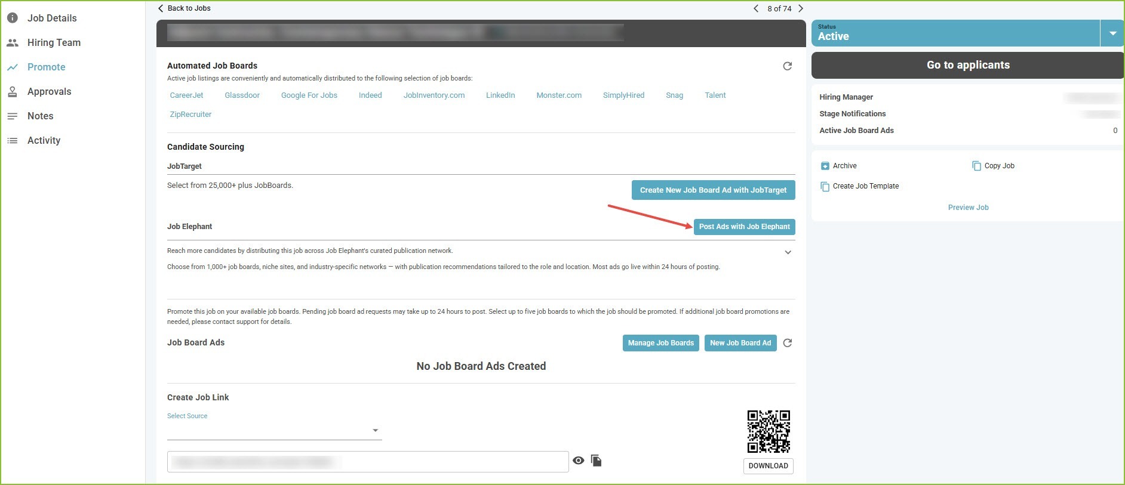Click 'No Job Board Ads Created' text
The height and width of the screenshot is (485, 1125).
pos(481,366)
